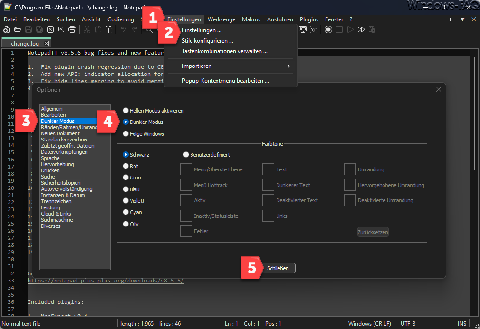Click the plus icon at menu bar right
480x329 pixels.
(450, 19)
